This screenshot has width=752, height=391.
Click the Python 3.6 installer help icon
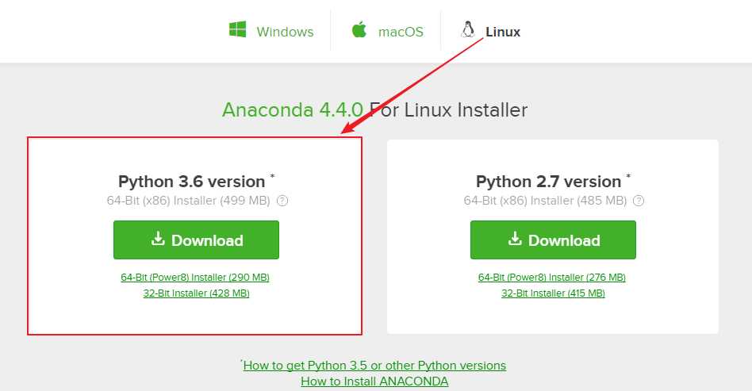click(282, 201)
